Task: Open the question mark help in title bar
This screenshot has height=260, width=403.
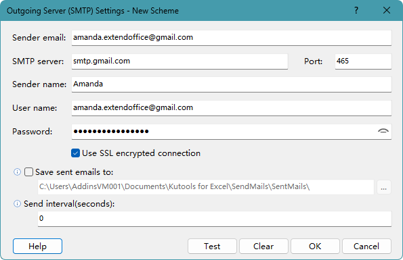Action: (x=356, y=11)
